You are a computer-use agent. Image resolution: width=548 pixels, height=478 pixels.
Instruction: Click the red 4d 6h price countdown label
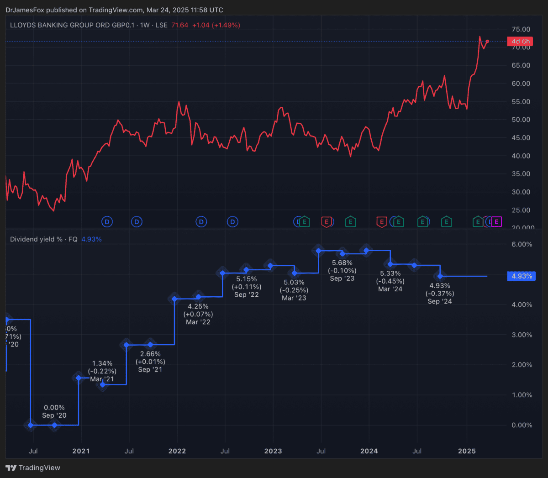coord(520,42)
